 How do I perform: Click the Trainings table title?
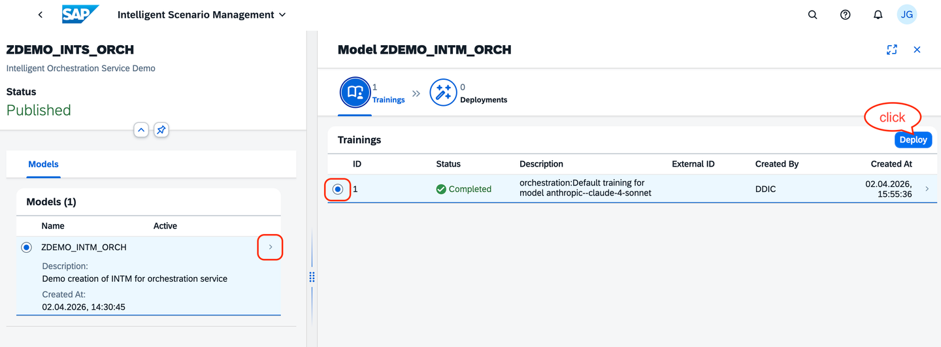[359, 140]
